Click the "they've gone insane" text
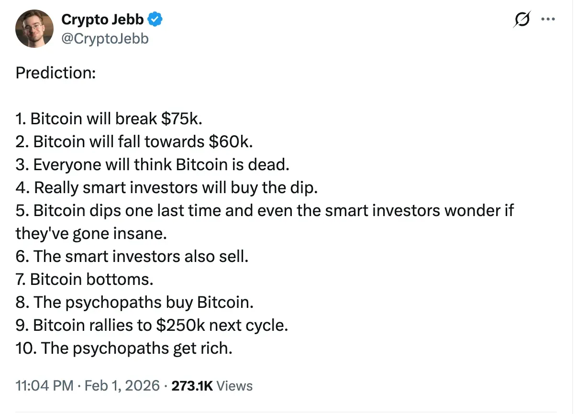The image size is (576, 414). [91, 233]
